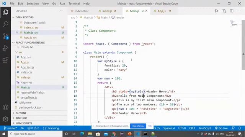This screenshot has width=245, height=137.
Task: Open Manage gear settings menu
Action: pos(5,119)
